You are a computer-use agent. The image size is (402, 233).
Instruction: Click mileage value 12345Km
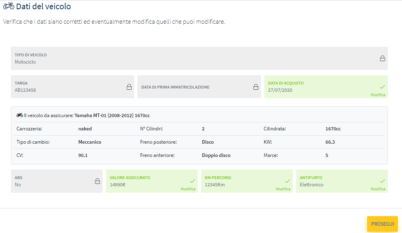[215, 185]
